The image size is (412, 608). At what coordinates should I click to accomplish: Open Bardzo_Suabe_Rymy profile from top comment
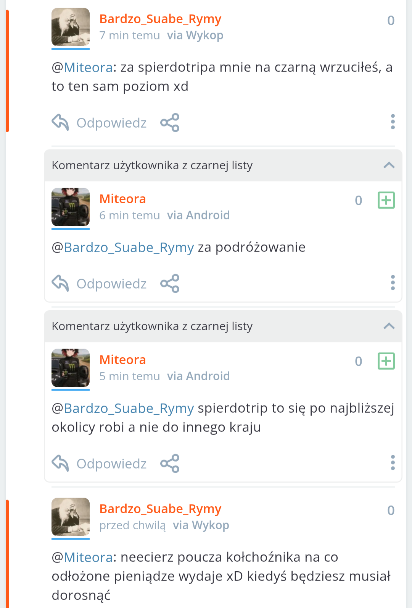point(160,19)
